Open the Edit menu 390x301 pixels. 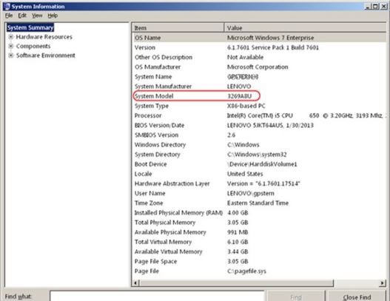pyautogui.click(x=22, y=16)
